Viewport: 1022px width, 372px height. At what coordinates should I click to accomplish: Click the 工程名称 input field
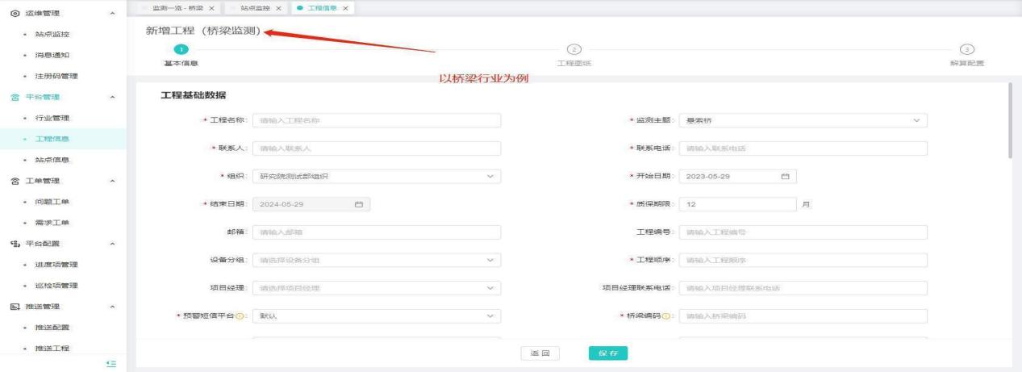click(x=376, y=121)
